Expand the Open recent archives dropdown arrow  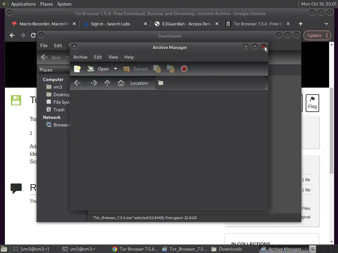[116, 69]
